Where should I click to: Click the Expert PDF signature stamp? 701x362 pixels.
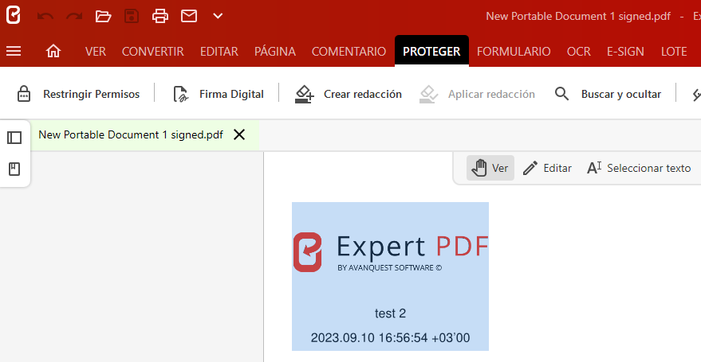390,276
